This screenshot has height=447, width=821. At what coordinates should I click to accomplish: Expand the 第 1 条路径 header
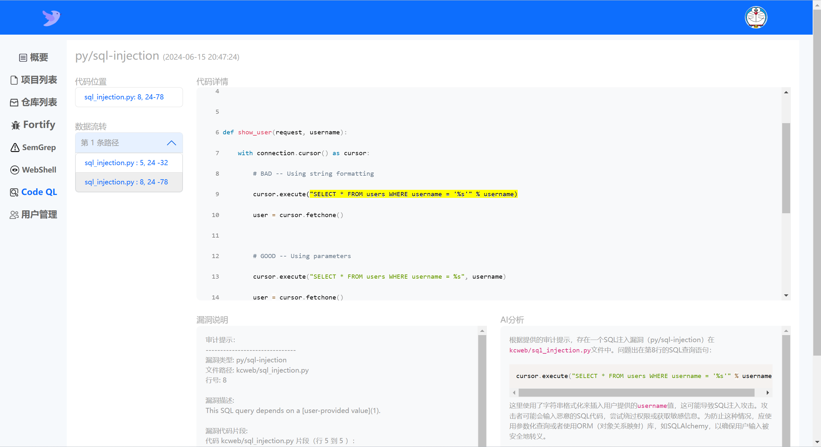point(100,143)
